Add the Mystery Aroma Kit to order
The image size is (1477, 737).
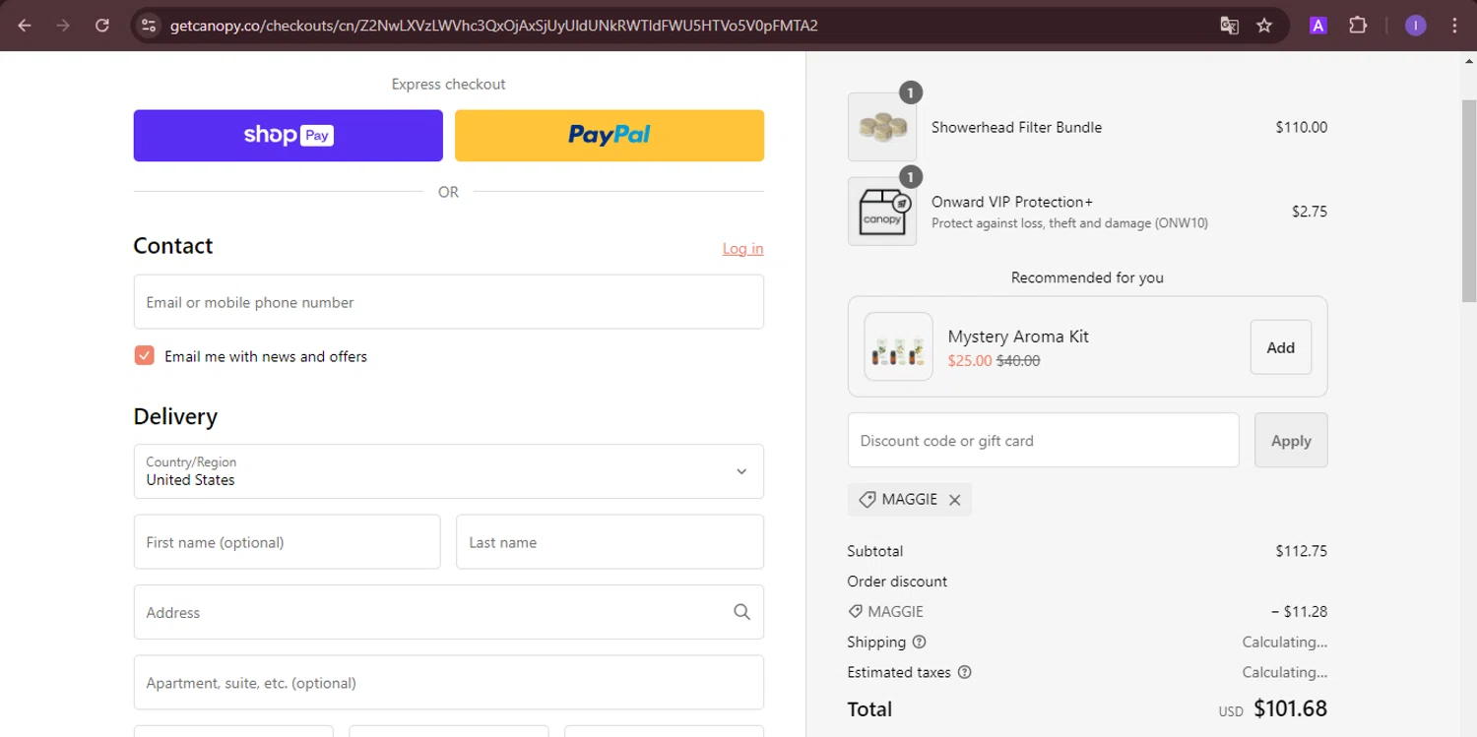pos(1280,347)
